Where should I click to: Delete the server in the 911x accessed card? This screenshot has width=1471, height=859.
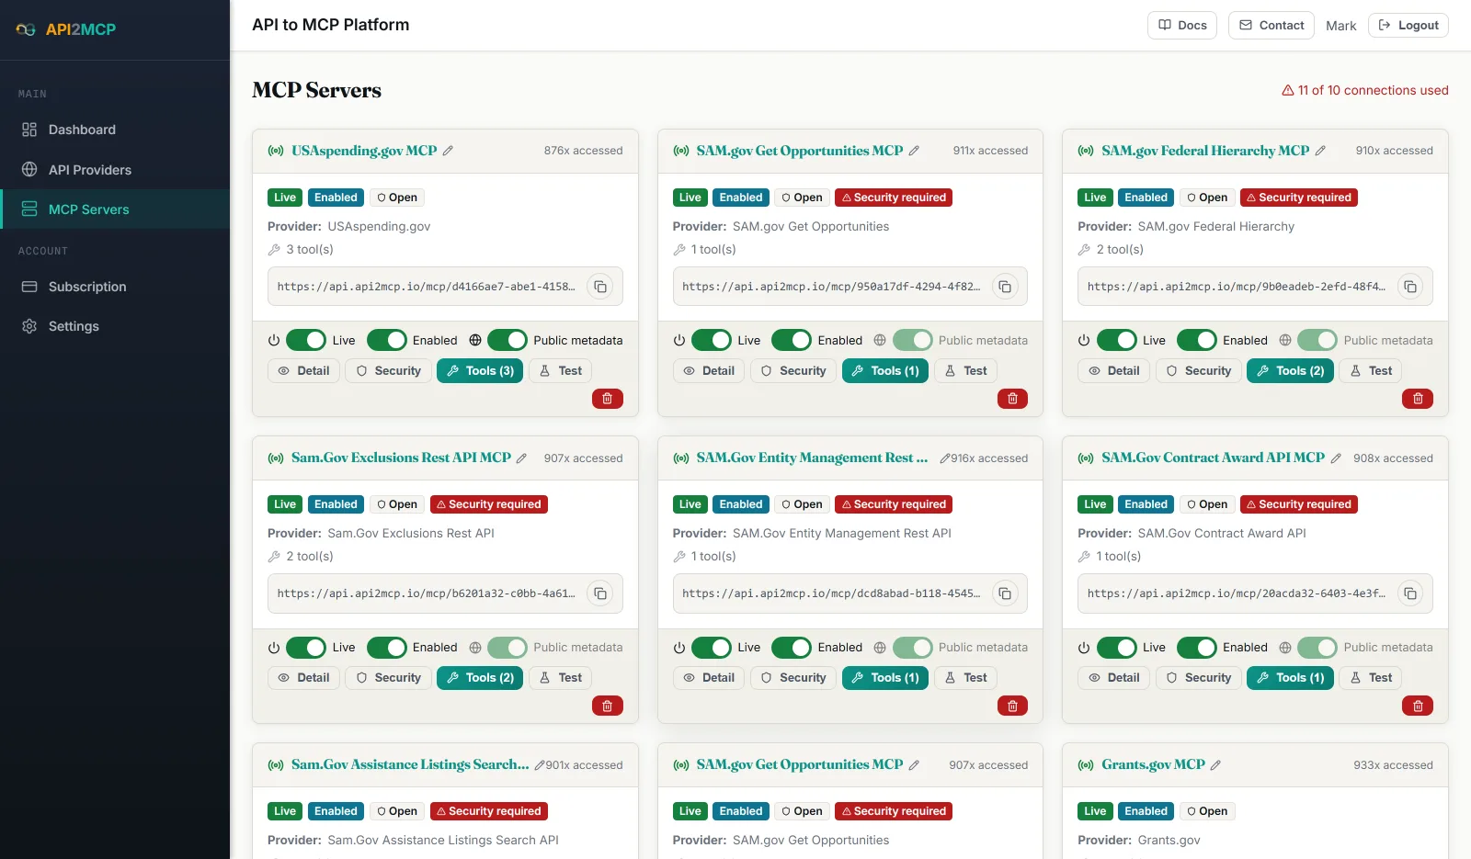click(1012, 399)
